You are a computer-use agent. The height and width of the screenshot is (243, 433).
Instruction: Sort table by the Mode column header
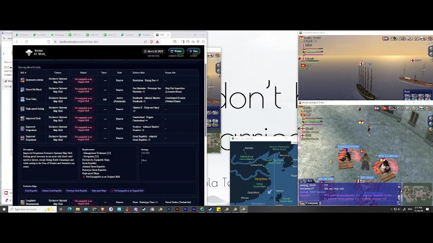point(119,73)
